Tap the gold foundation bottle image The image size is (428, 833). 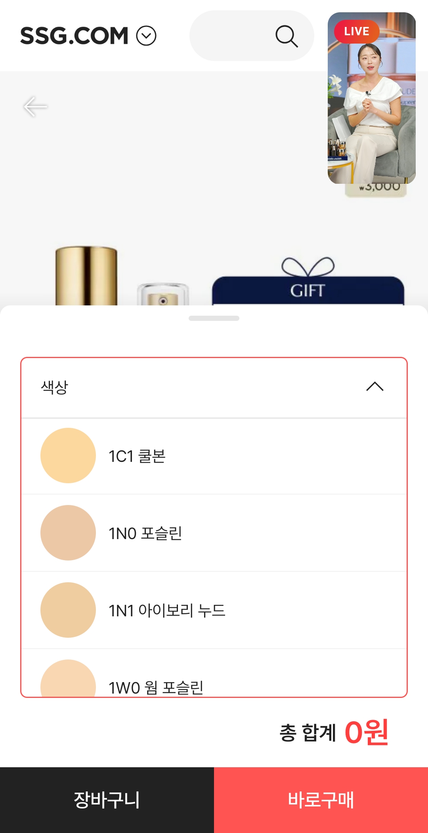[86, 276]
